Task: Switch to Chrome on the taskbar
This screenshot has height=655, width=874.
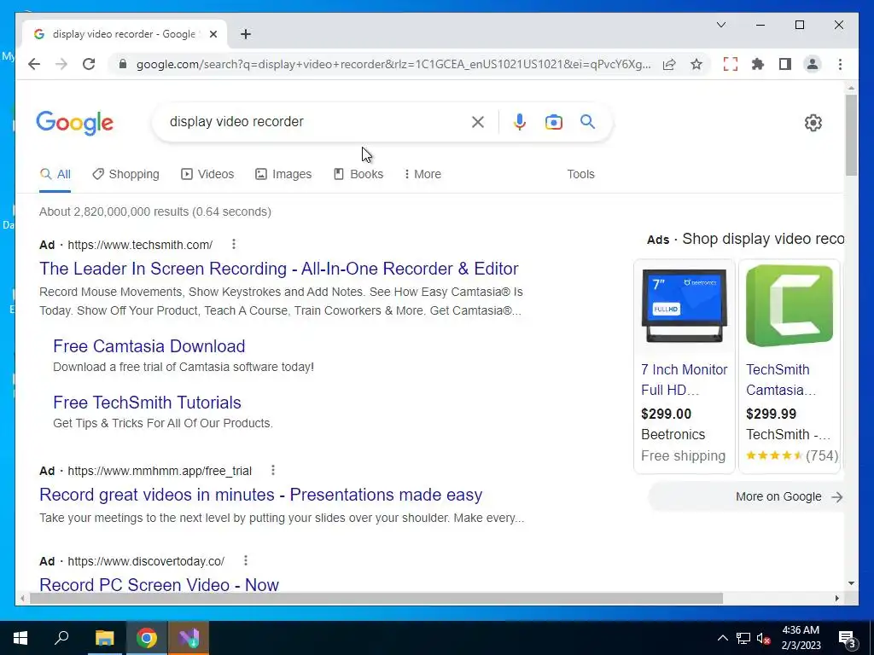Action: [146, 638]
